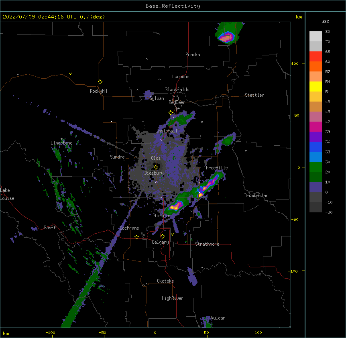Click the dBZ legend heading
Viewport: 346px width, 338px height.
point(325,21)
